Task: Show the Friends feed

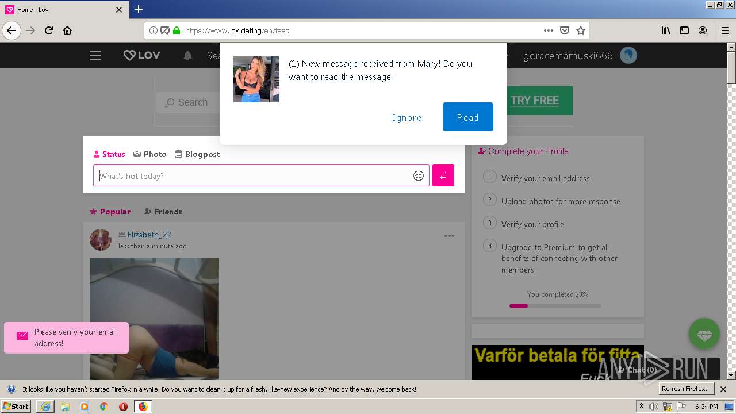Action: [x=163, y=212]
